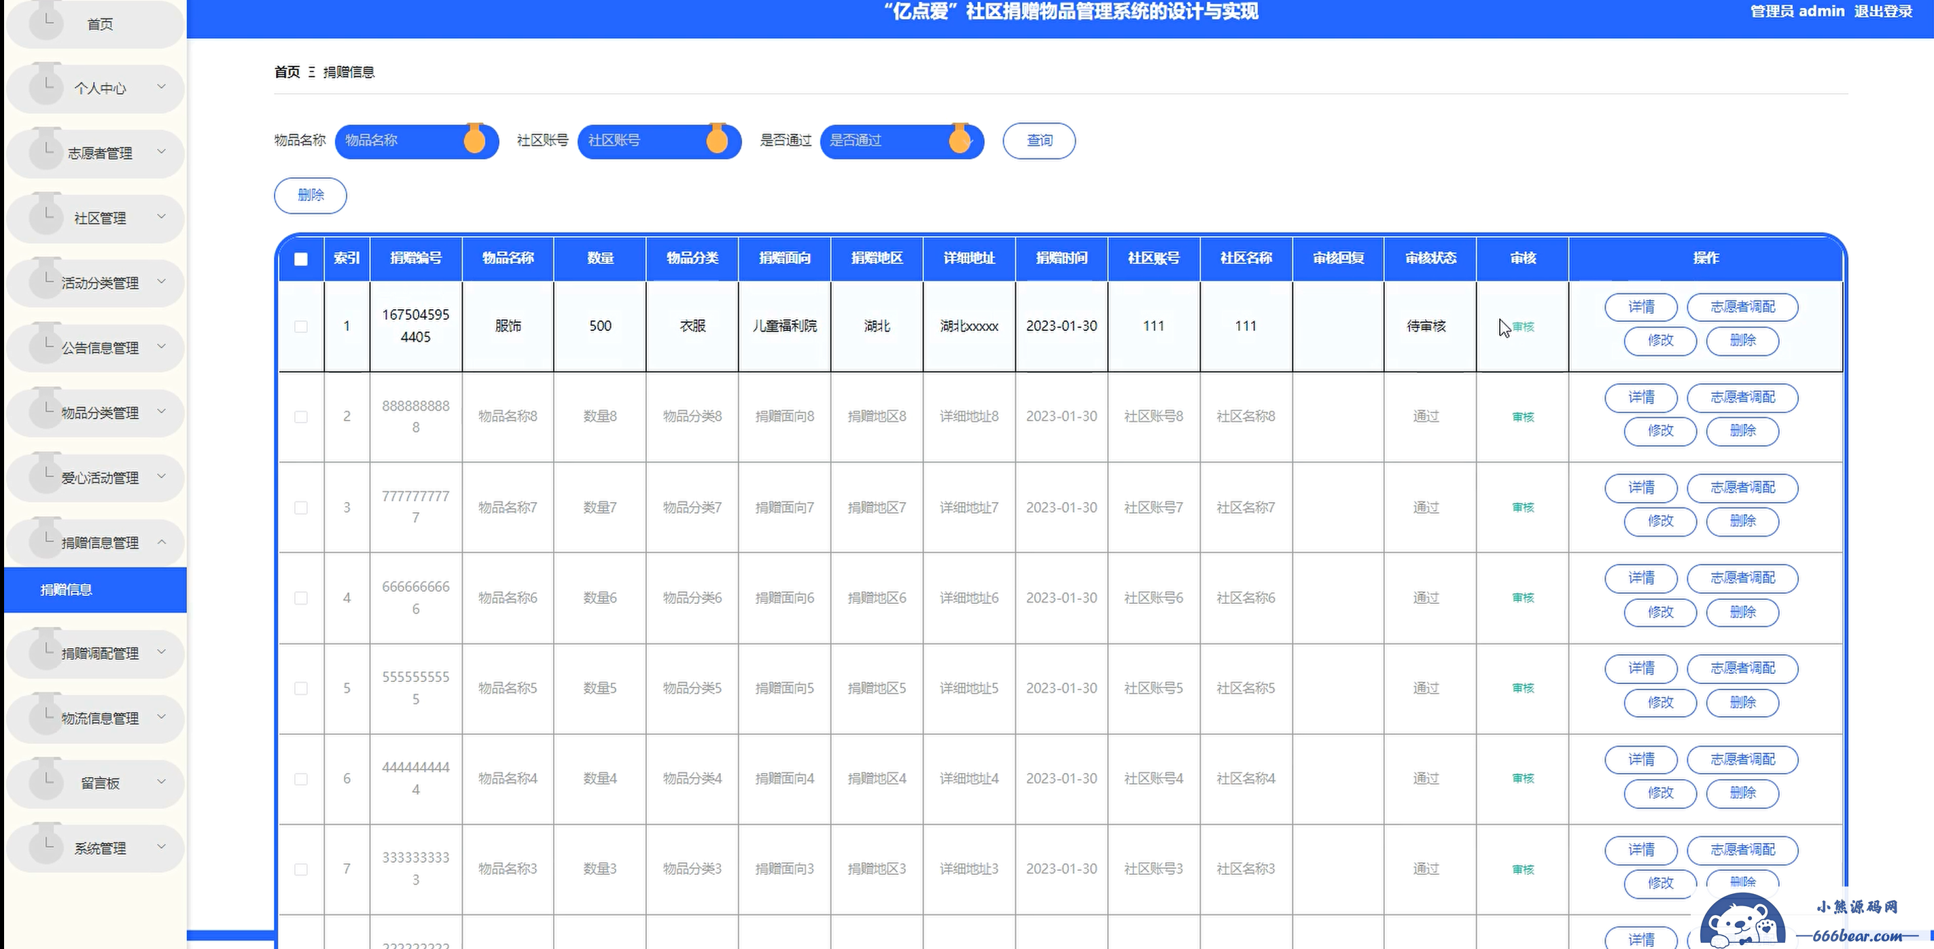This screenshot has height=949, width=1934.
Task: Check the checkbox for row 7 物品名称3
Action: pyautogui.click(x=301, y=870)
